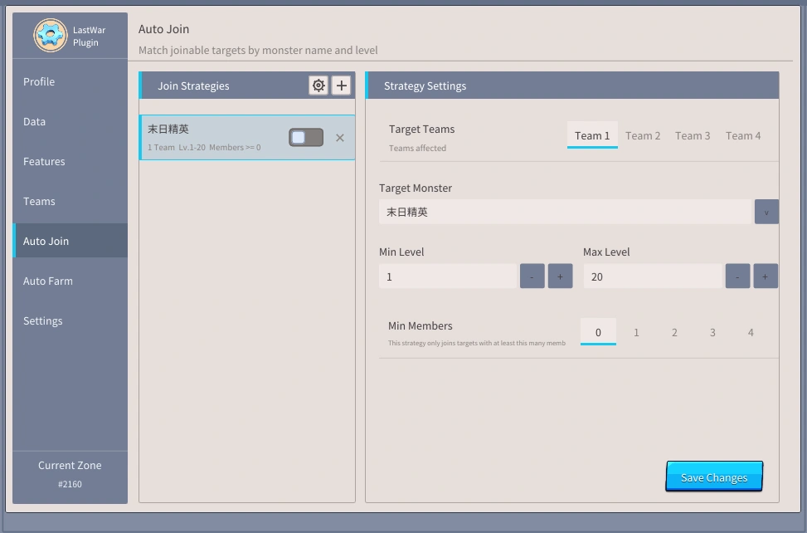The image size is (807, 533).
Task: Open the Data page
Action: [70, 121]
